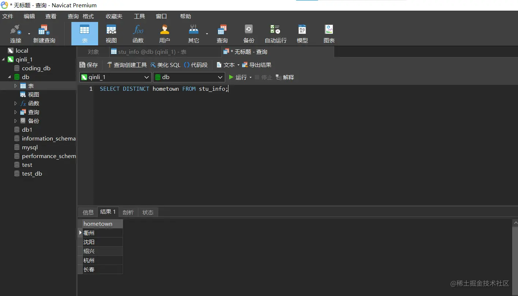Switch to the 剖析 profile tab

tap(128, 212)
